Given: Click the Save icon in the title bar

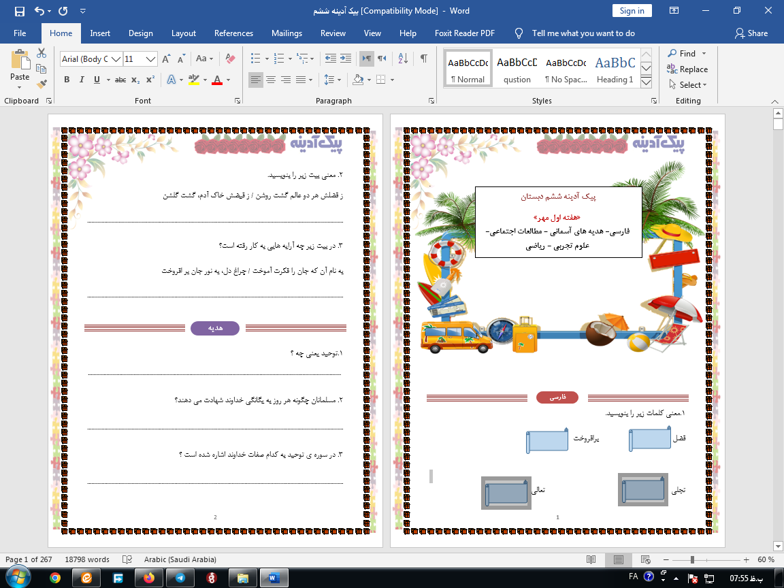Looking at the screenshot, I should [19, 11].
